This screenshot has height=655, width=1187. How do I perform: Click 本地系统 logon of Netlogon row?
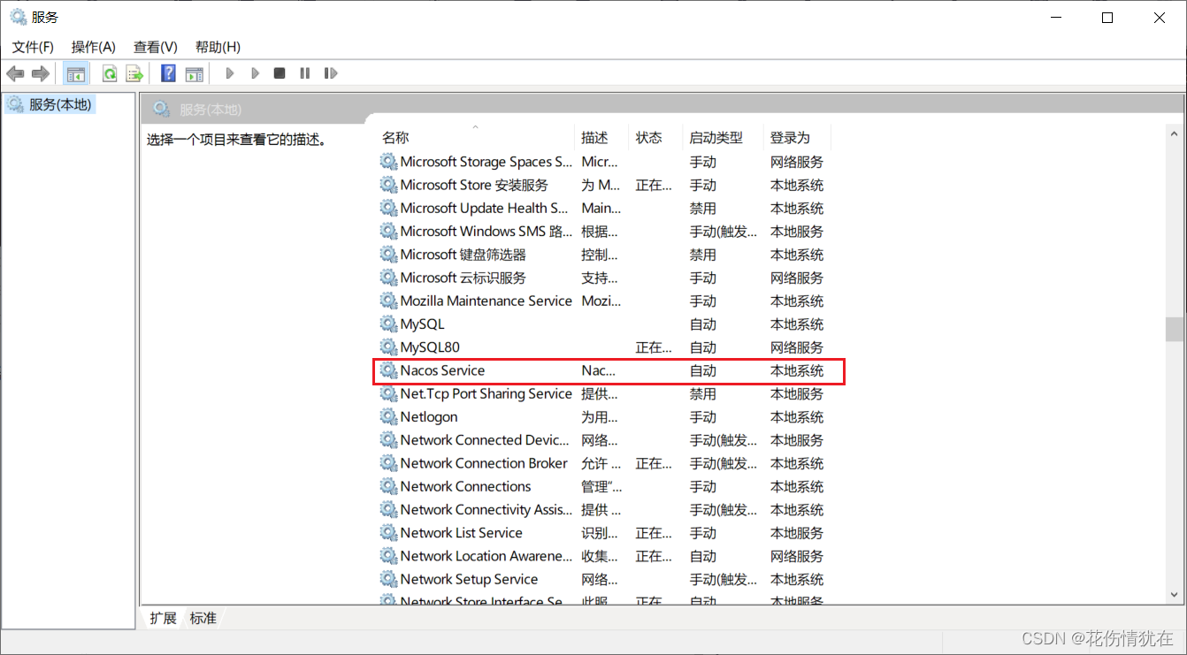[797, 416]
